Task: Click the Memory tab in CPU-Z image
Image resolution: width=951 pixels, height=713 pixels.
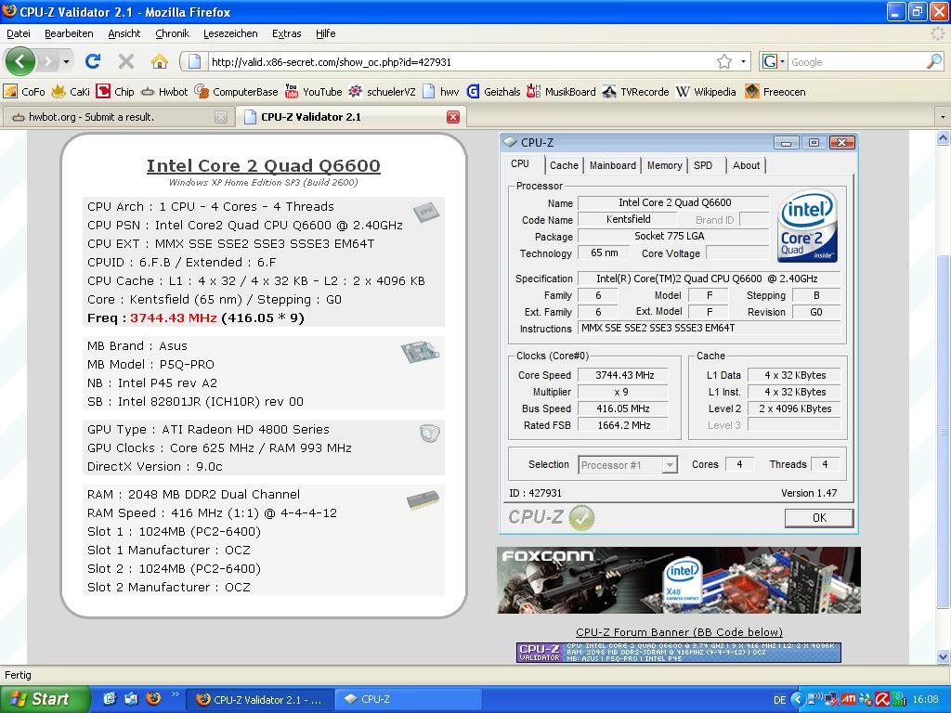Action: pyautogui.click(x=665, y=165)
